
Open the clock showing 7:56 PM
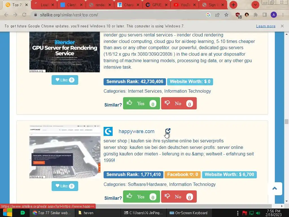(x=274, y=213)
